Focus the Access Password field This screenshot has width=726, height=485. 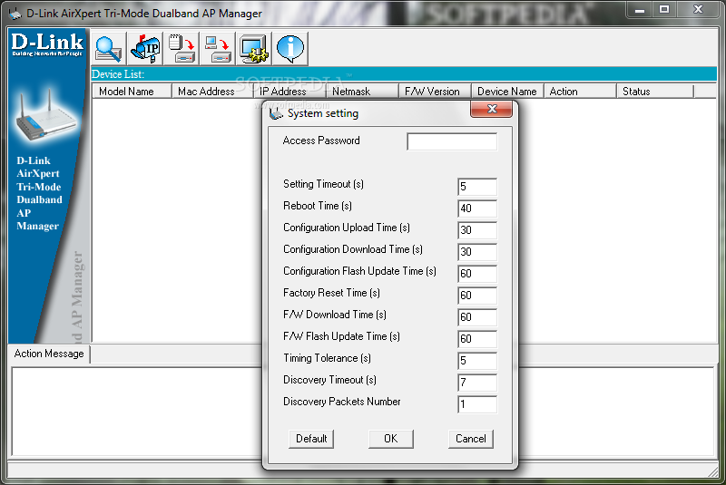[x=452, y=141]
